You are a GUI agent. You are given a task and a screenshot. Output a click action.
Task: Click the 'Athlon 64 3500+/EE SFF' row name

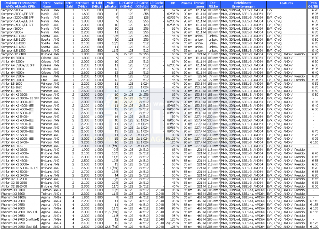click(x=18, y=65)
